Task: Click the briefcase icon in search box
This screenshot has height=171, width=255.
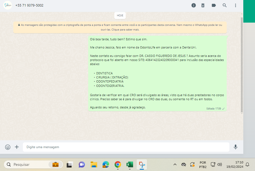Action: coord(56,165)
